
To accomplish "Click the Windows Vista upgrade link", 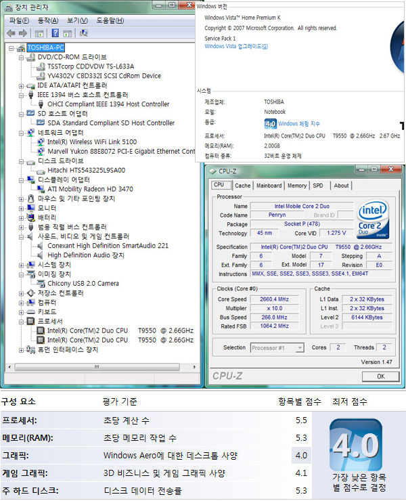I will pos(236,47).
